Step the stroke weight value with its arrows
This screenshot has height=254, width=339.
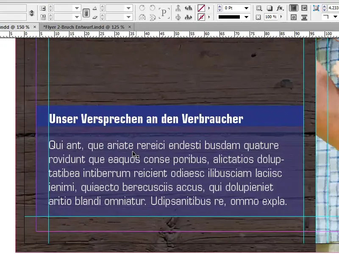[x=220, y=8]
